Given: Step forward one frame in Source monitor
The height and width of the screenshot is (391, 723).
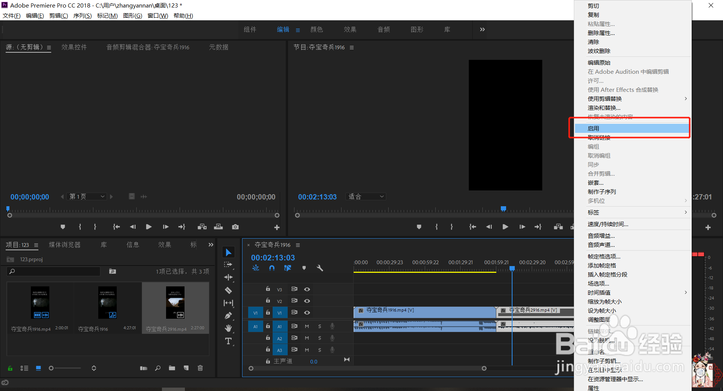Looking at the screenshot, I should click(x=166, y=227).
